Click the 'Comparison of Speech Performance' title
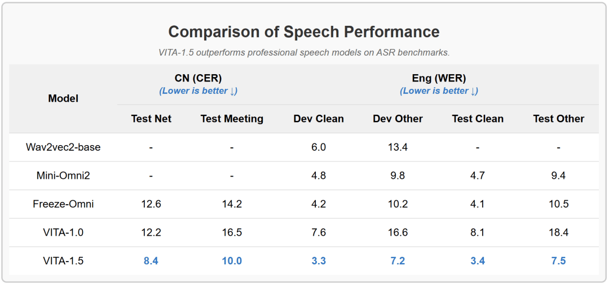Screen dimensions: 609x284 pyautogui.click(x=304, y=31)
